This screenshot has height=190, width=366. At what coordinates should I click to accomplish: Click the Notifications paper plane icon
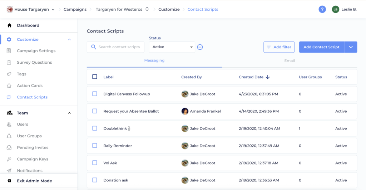coord(9,171)
